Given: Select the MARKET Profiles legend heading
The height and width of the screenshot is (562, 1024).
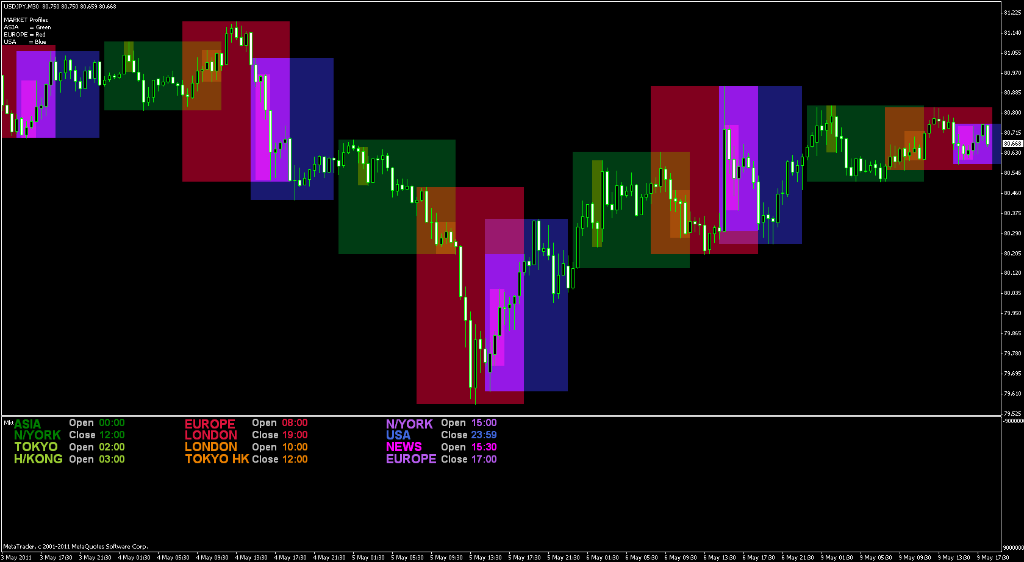Looking at the screenshot, I should (x=26, y=20).
